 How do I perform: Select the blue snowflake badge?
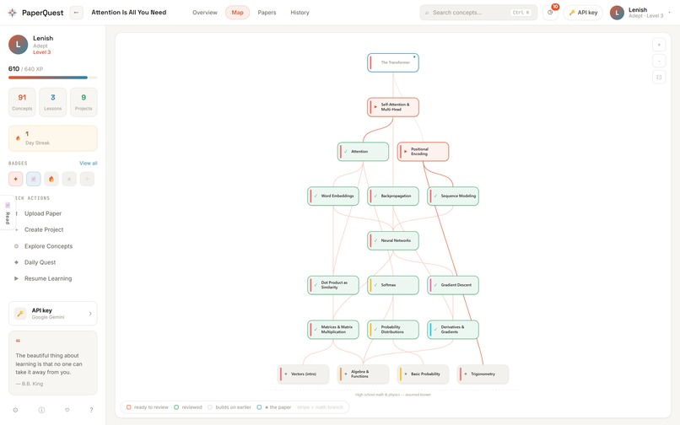pyautogui.click(x=34, y=179)
